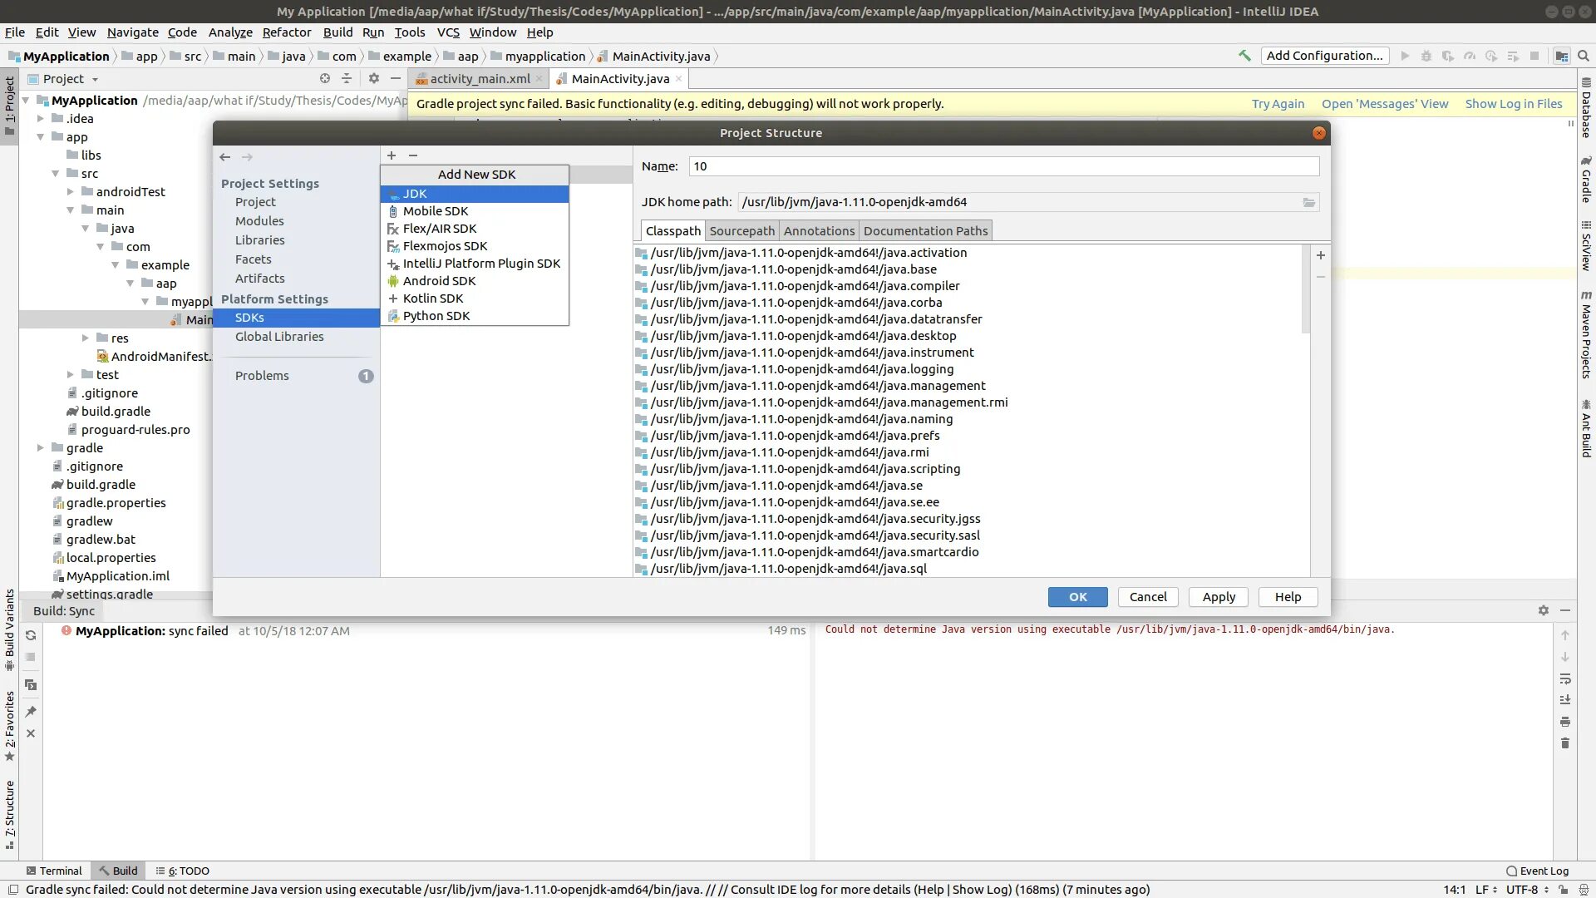Toggle the Ant Build tool window
The height and width of the screenshot is (898, 1596).
(1586, 429)
